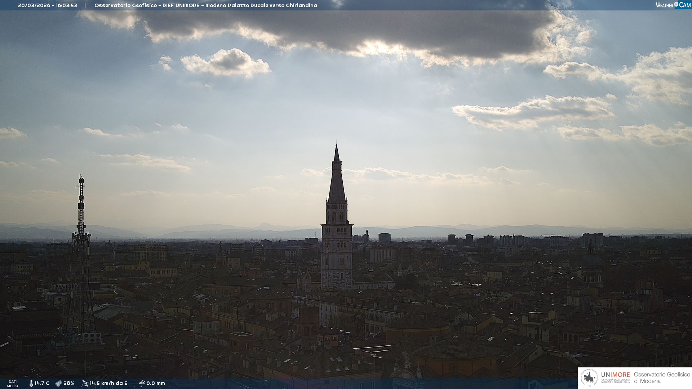The image size is (692, 389).
Task: Click the UNIMORE university seal emblem
Action: tap(589, 378)
